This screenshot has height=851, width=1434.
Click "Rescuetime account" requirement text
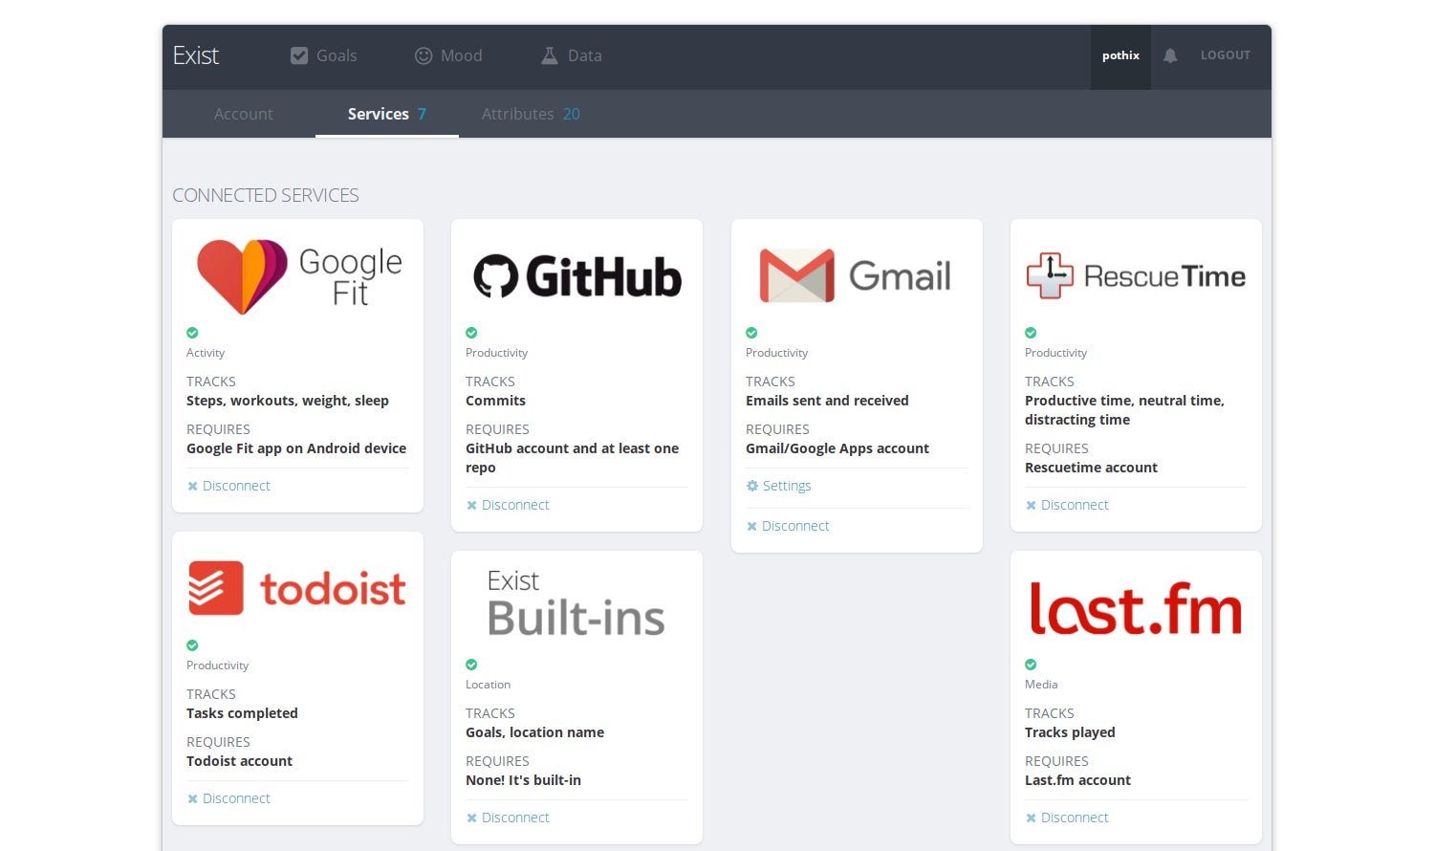[1091, 468]
